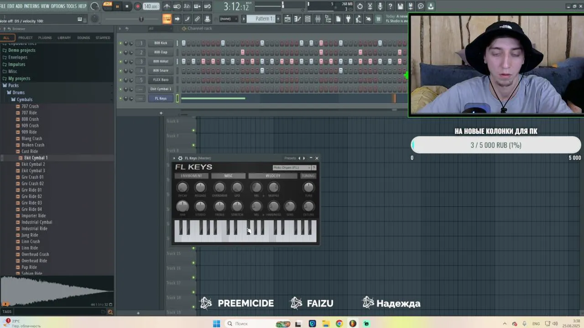Expand the FL Keys plugin menu arrow
584x328 pixels.
(174, 158)
